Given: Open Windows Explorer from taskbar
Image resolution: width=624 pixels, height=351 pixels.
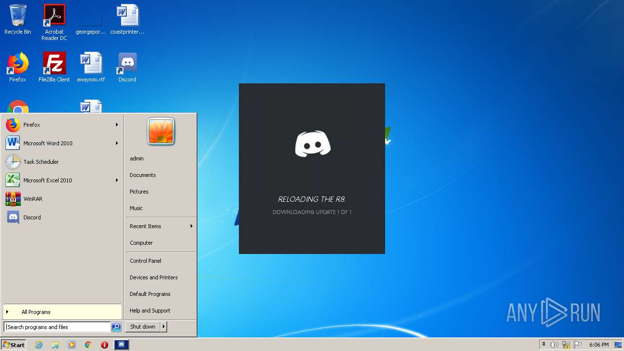Looking at the screenshot, I should coord(55,345).
